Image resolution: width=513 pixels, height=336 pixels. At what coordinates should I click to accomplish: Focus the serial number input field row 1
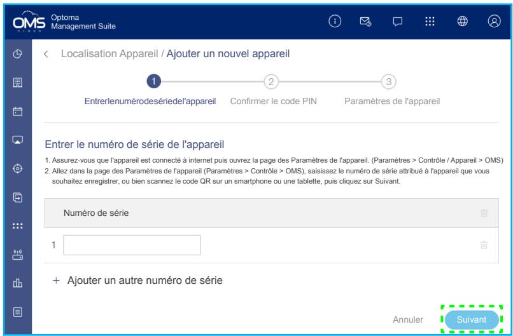[132, 245]
